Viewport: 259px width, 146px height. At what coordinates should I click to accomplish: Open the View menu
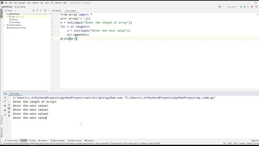(x=15, y=3)
